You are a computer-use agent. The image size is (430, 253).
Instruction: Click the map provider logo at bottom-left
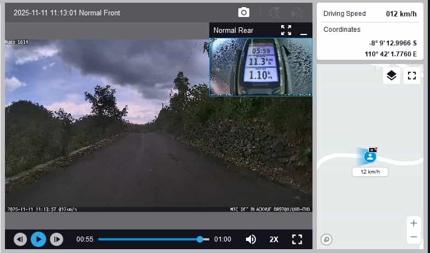(x=326, y=239)
